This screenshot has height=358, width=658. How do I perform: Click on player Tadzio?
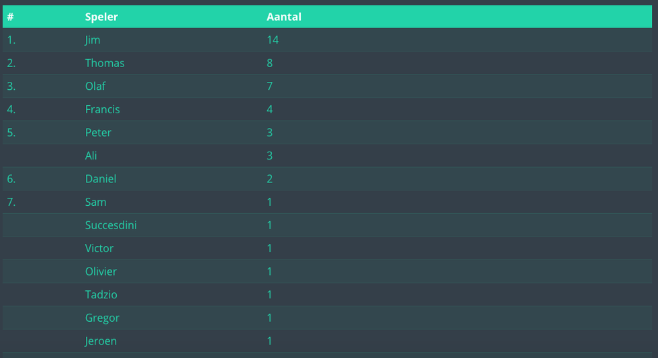point(101,295)
